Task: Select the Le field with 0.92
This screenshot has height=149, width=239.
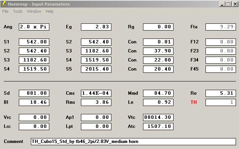Action: (x=158, y=102)
